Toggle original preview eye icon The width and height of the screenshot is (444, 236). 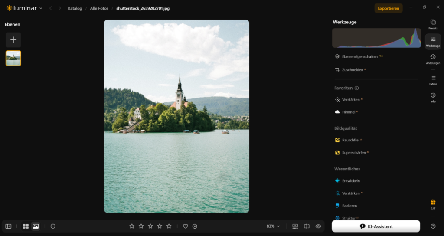click(x=318, y=226)
